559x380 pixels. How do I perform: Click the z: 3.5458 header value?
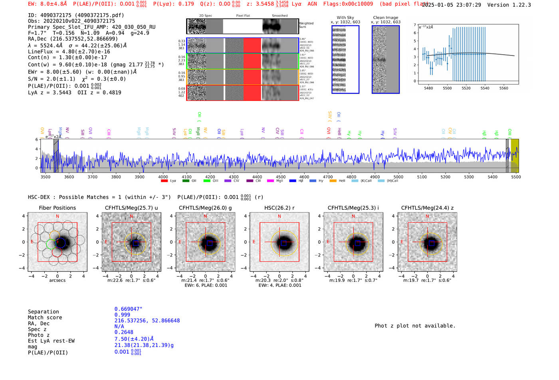coord(268,4)
